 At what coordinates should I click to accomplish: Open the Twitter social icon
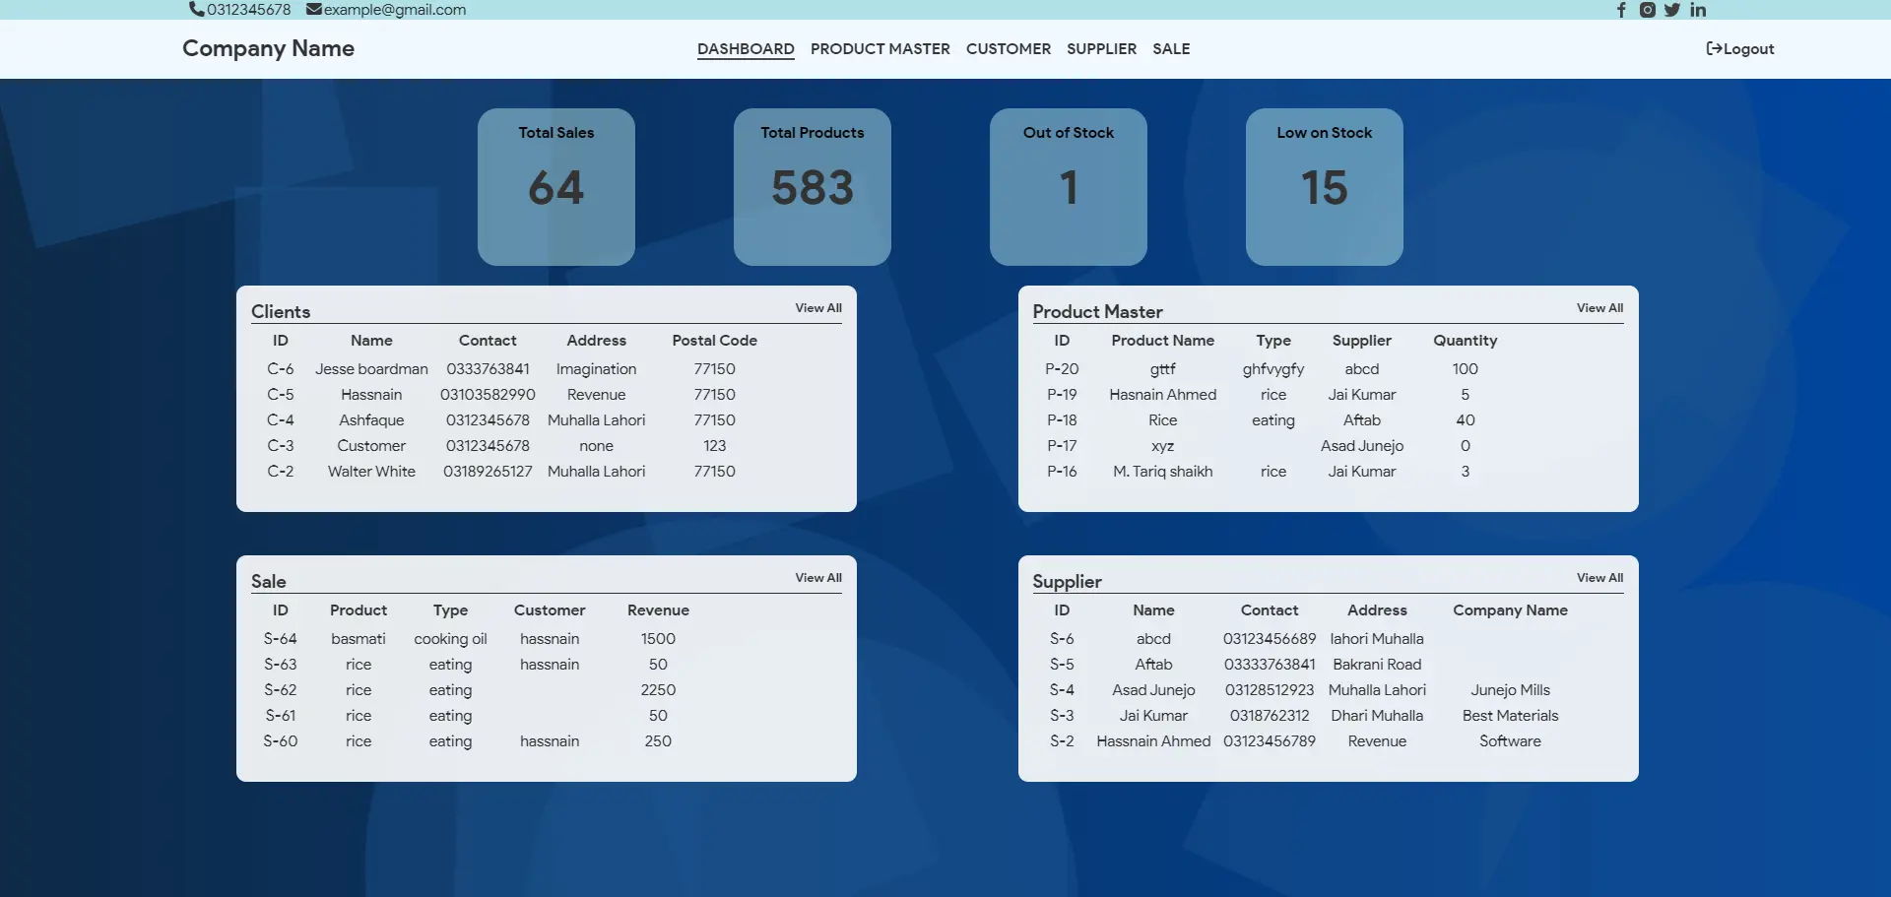coord(1672,10)
